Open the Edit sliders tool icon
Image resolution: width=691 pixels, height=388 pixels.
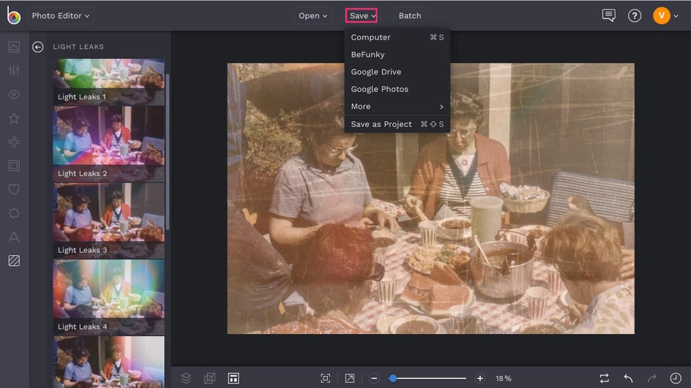point(14,70)
